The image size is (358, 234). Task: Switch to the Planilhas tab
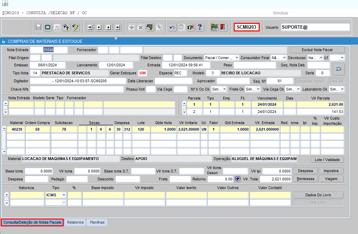[97, 222]
